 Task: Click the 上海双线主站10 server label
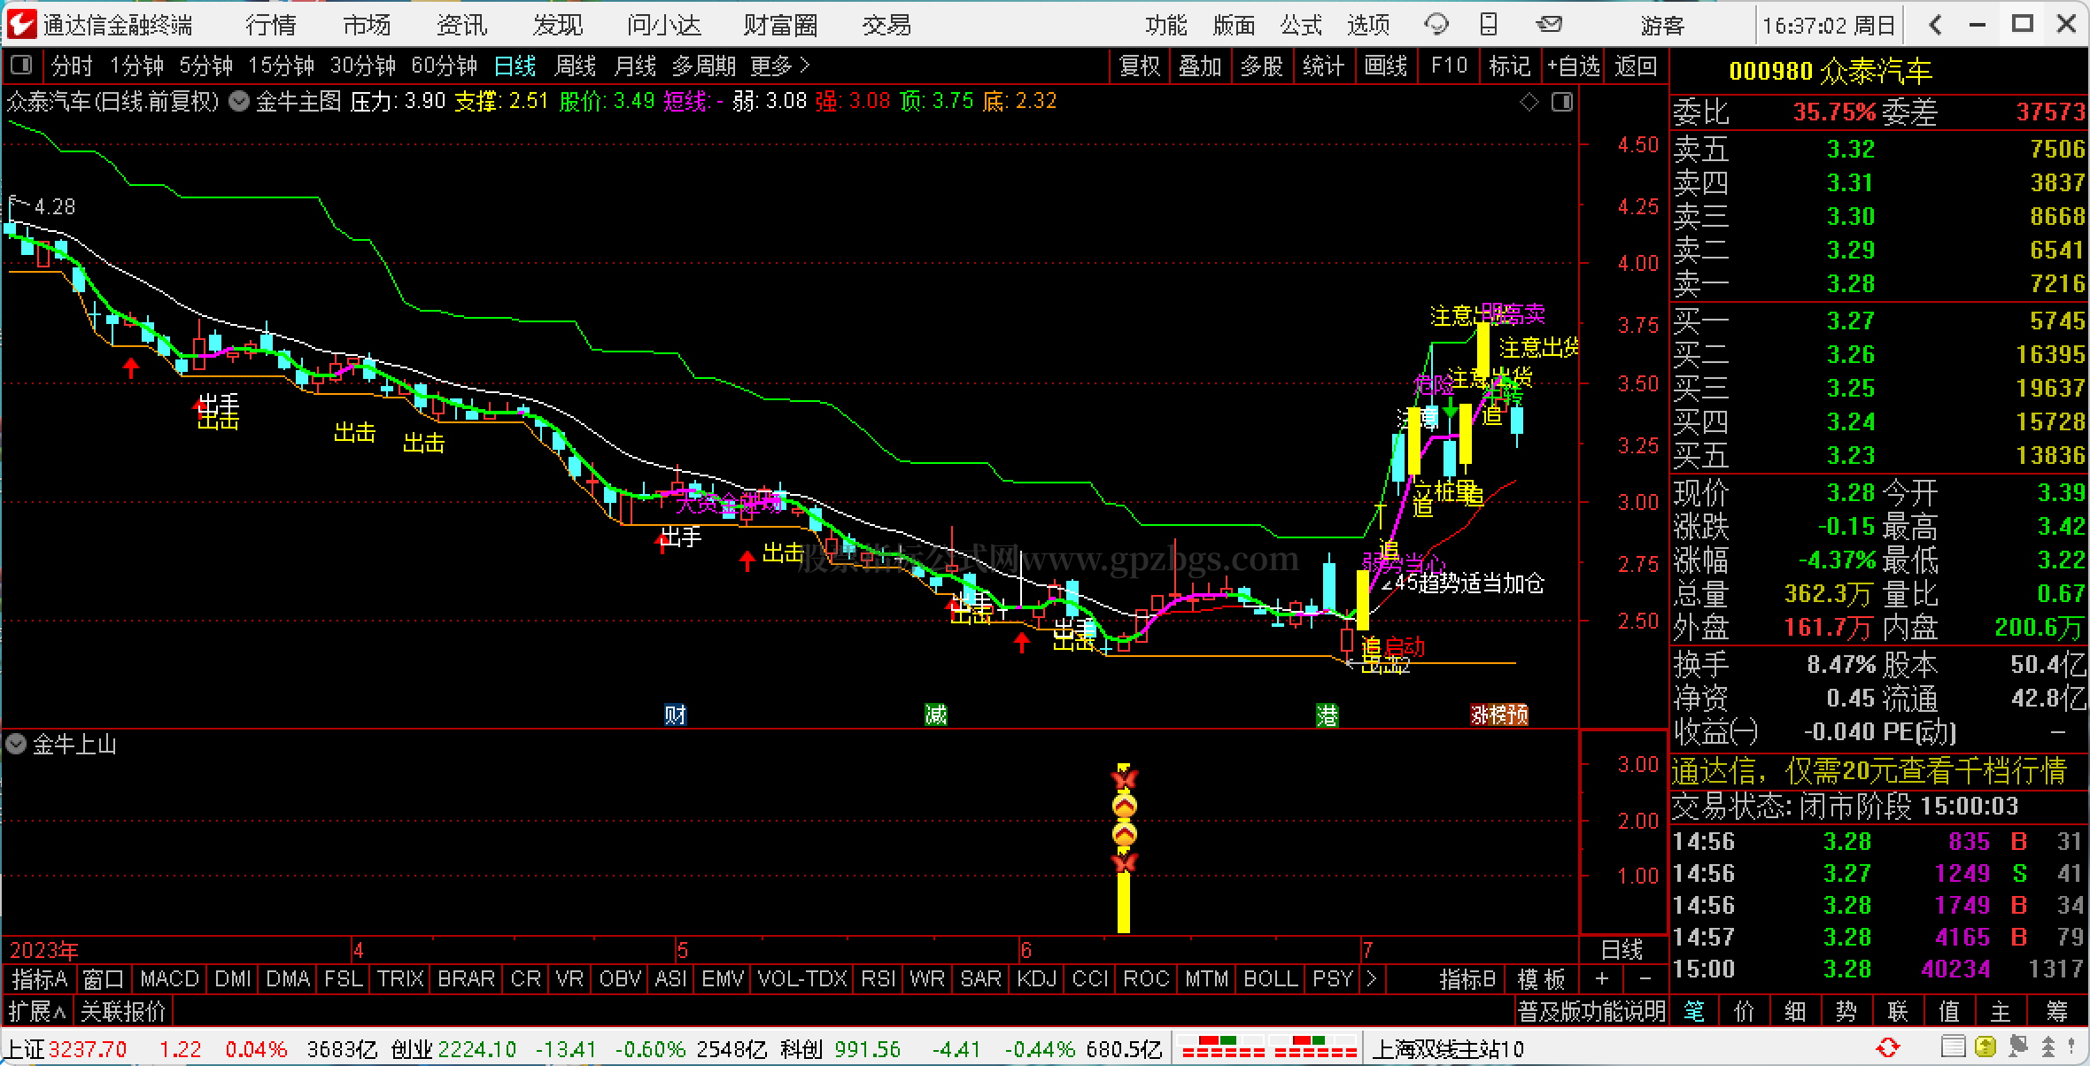[x=1448, y=1049]
